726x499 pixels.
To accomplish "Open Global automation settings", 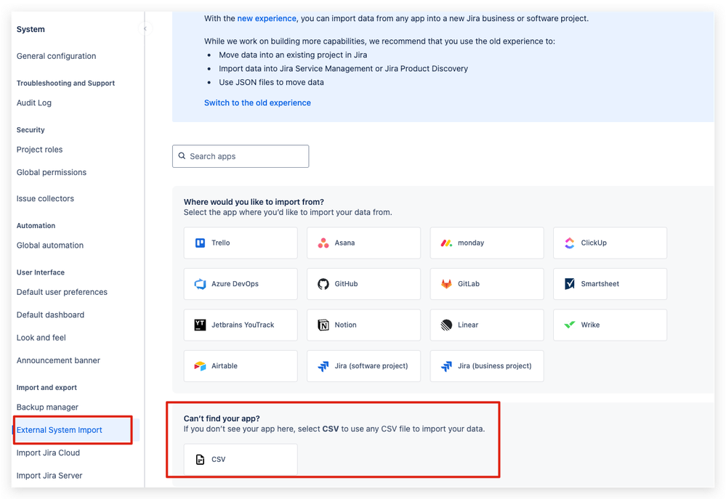I will pyautogui.click(x=50, y=246).
